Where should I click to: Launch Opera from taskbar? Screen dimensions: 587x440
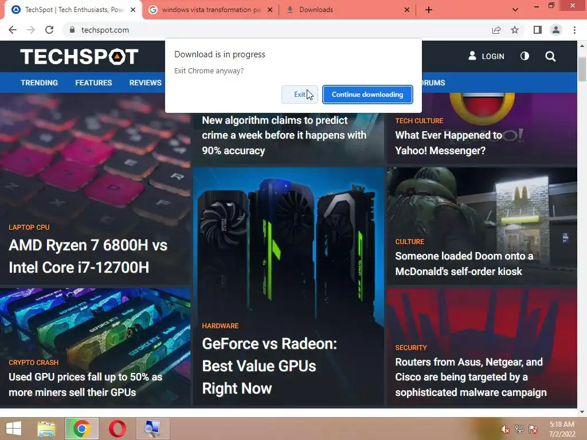pyautogui.click(x=117, y=429)
